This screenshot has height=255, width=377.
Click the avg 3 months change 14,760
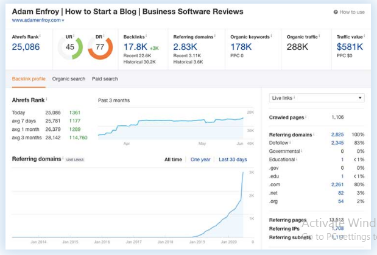point(79,138)
